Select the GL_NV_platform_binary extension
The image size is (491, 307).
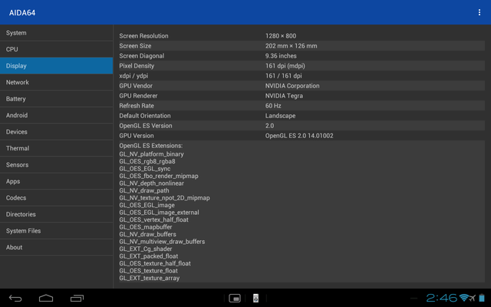click(151, 154)
